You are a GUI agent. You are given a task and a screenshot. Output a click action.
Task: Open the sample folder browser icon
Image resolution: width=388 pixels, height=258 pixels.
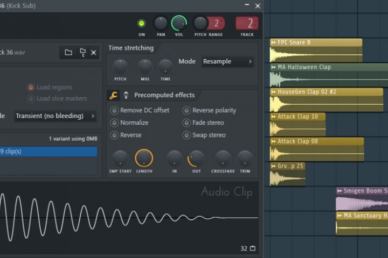68,52
